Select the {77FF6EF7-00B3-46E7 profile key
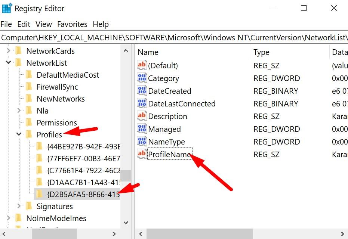 click(x=83, y=158)
